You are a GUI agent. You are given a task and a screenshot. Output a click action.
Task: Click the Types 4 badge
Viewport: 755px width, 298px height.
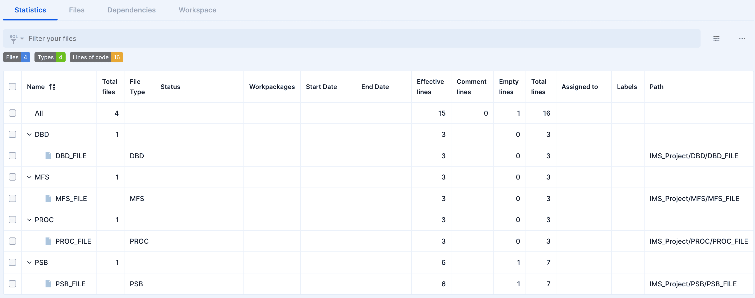(50, 57)
